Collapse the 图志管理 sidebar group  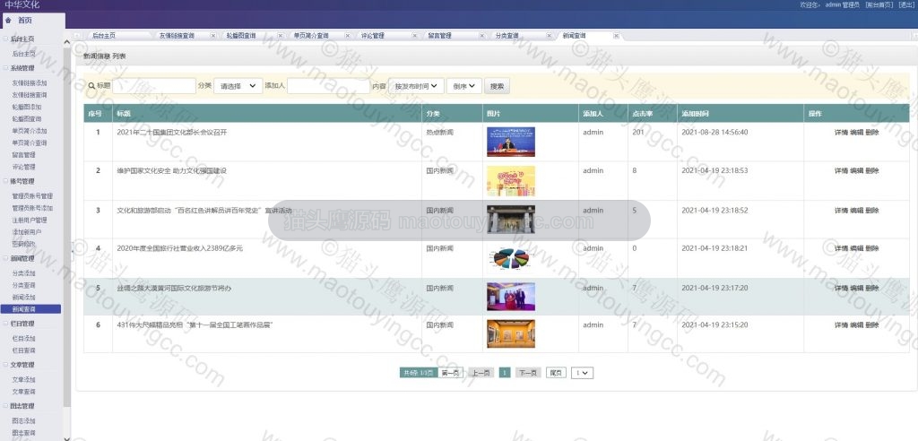click(5, 406)
